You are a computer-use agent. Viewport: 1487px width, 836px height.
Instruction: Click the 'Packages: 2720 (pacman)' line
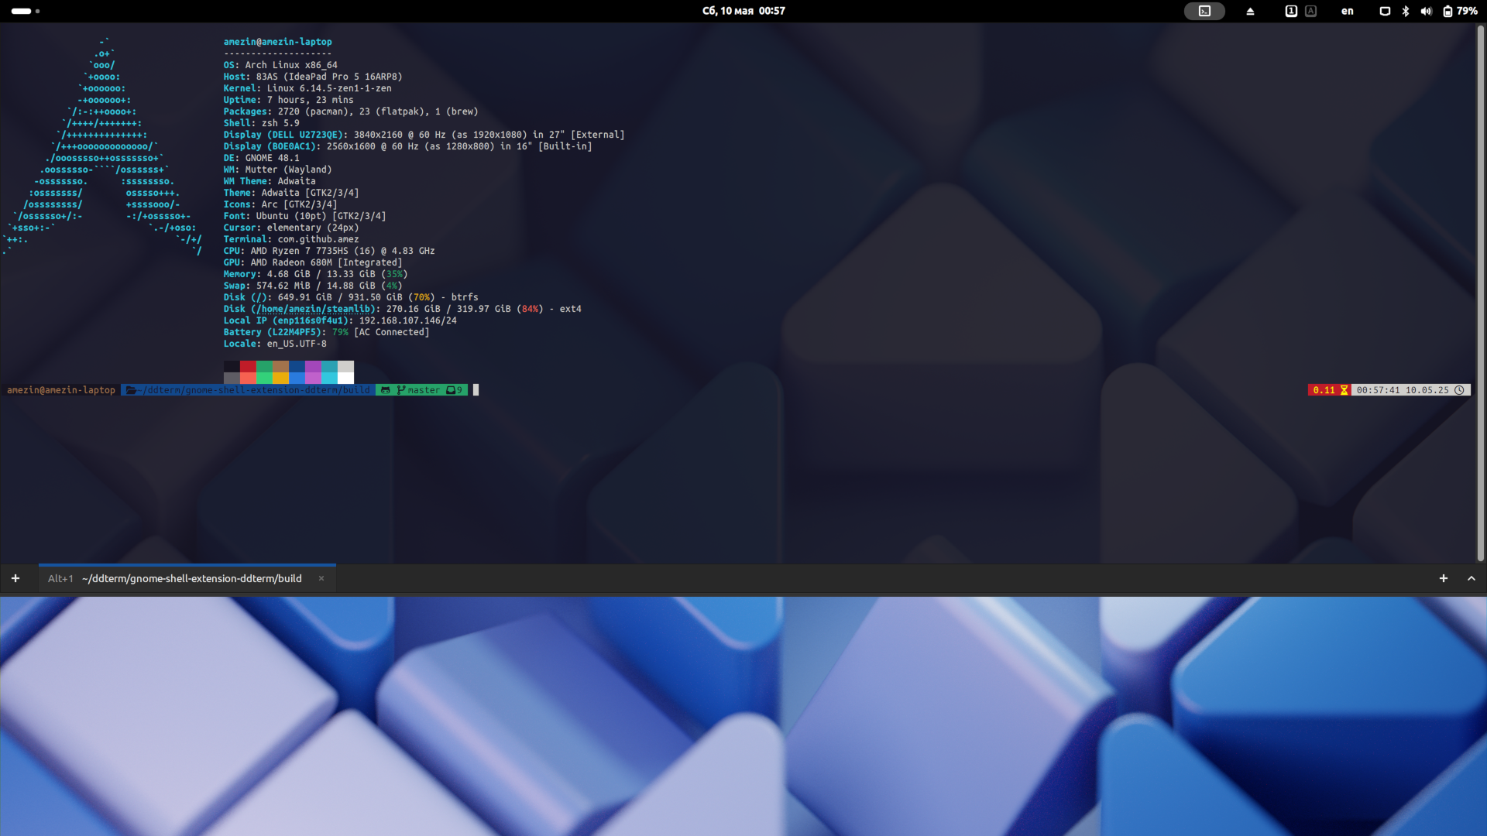pos(351,111)
